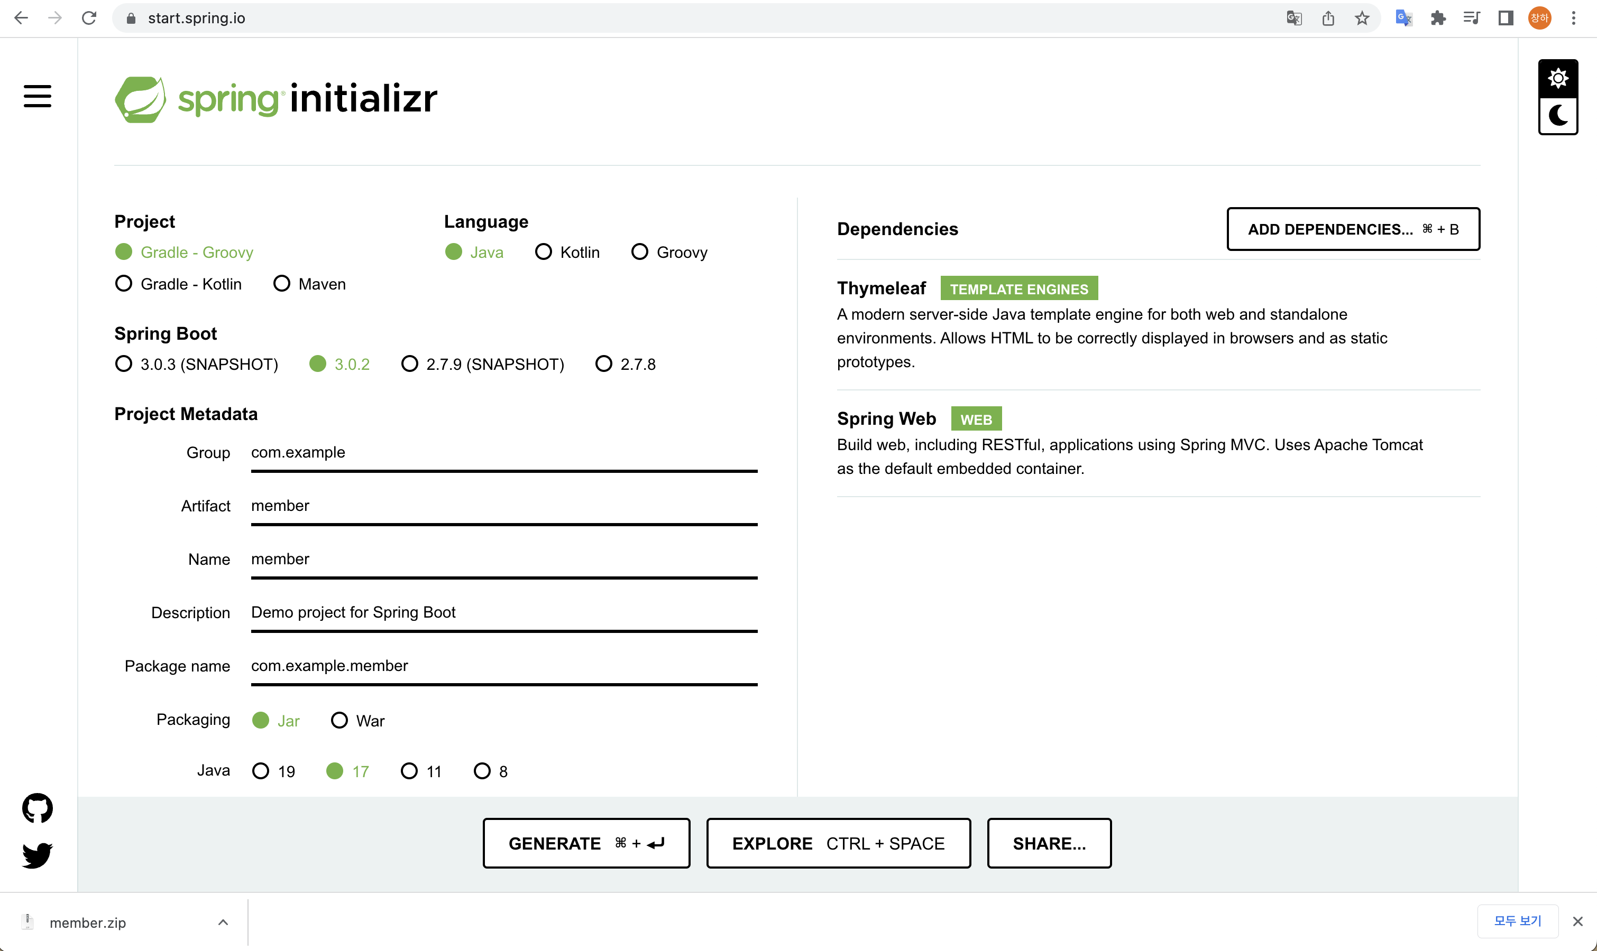Select Spring Boot 2.7.8 version
The image size is (1597, 951).
coord(603,364)
